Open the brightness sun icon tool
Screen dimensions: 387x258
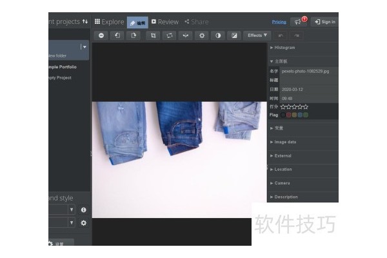click(x=202, y=35)
